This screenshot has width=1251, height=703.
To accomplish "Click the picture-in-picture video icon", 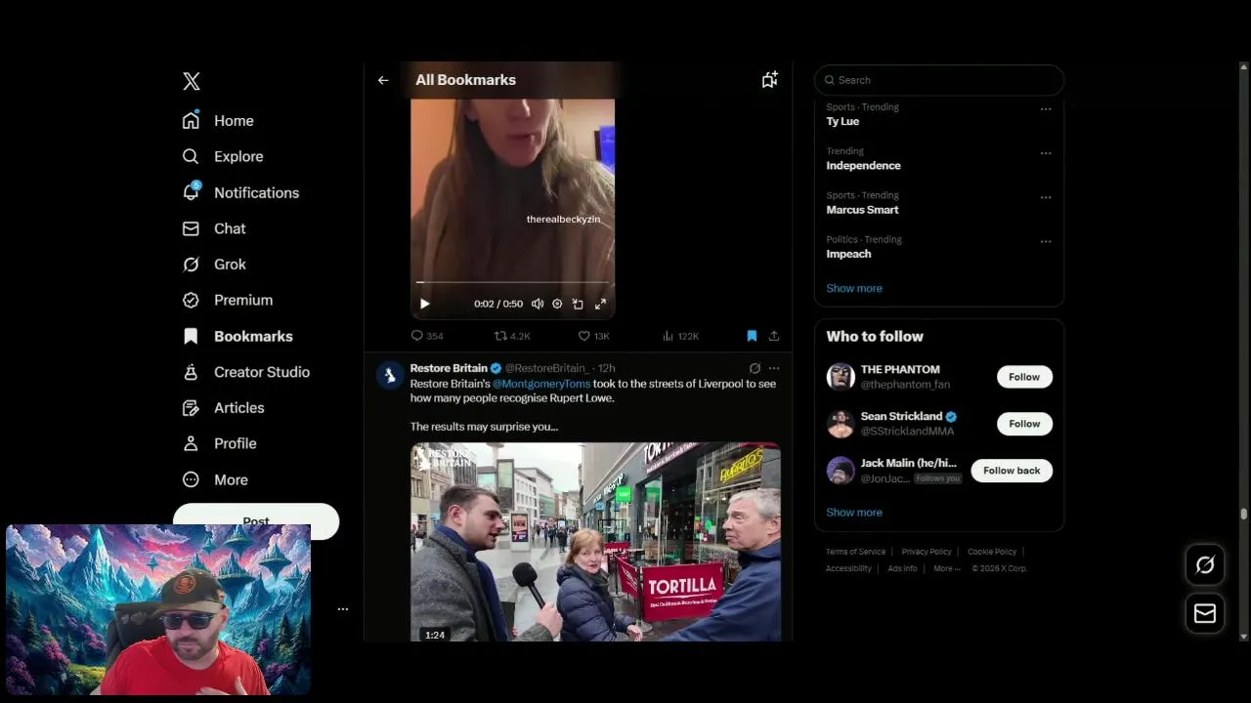I will coord(578,304).
